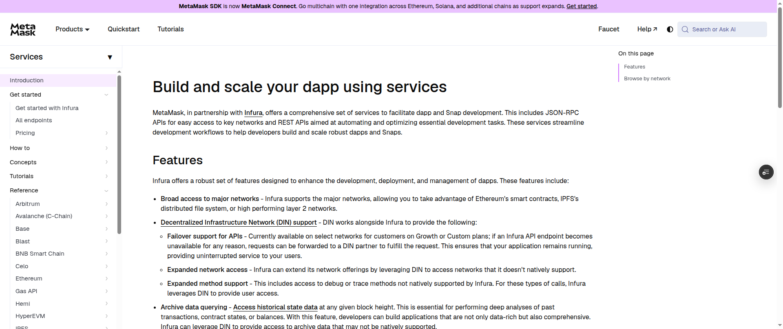Expand the Pricing submenu
The height and width of the screenshot is (329, 783).
pos(106,133)
